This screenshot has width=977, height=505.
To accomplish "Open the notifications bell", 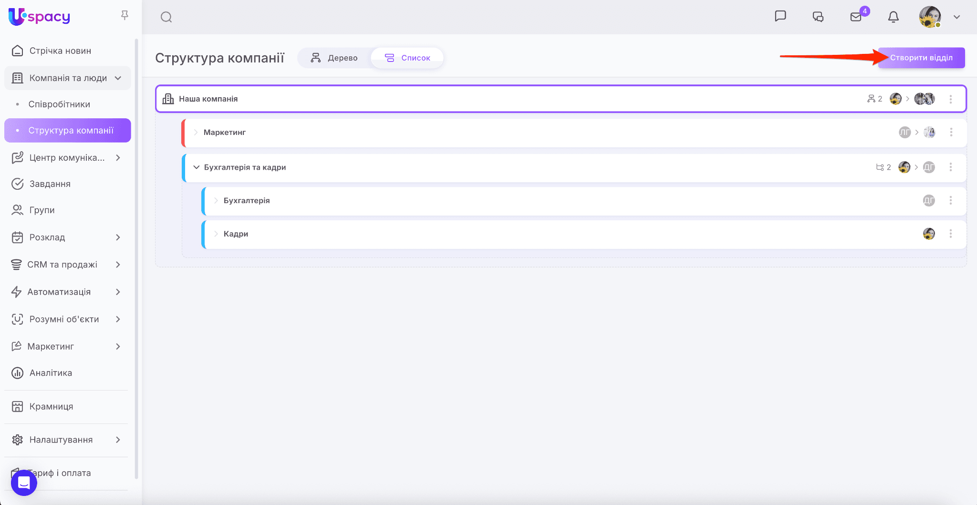I will (893, 17).
